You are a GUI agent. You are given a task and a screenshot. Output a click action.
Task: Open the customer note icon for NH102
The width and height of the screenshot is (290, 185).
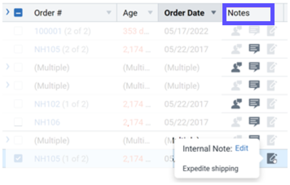point(236,104)
